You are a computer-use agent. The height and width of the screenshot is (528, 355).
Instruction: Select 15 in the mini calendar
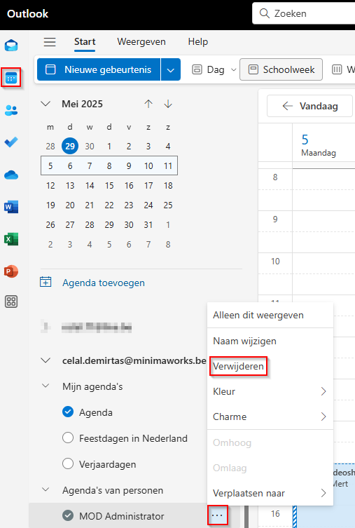click(109, 186)
